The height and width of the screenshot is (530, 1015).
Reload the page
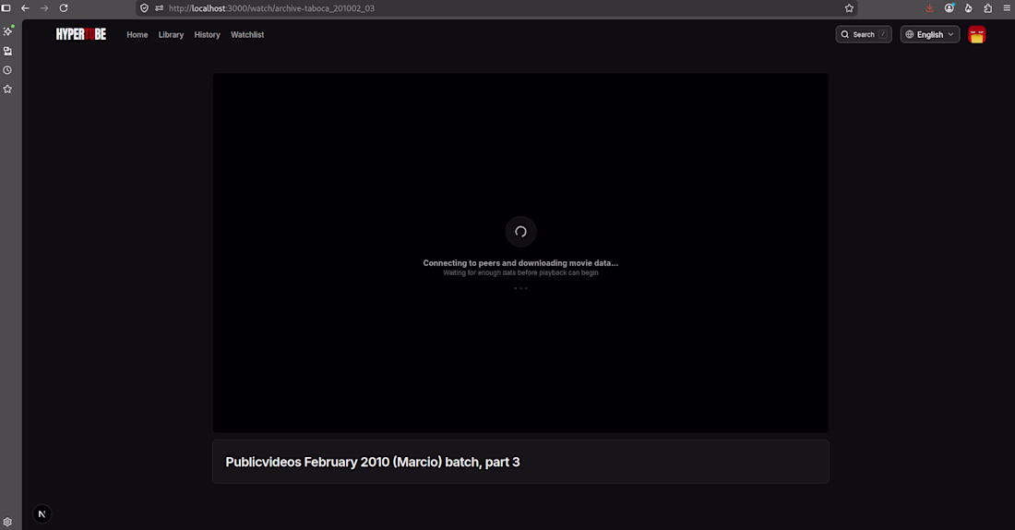pos(64,8)
